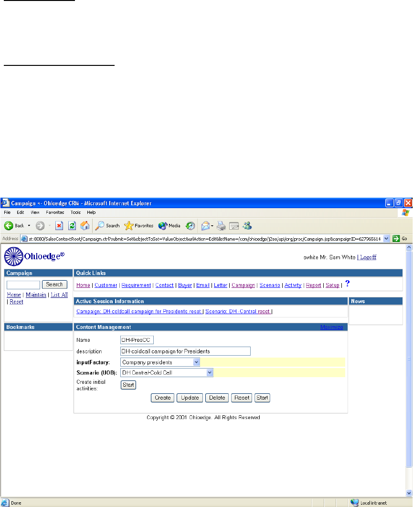The width and height of the screenshot is (413, 507).
Task: Click the Stop loading red X icon
Action: (x=59, y=225)
